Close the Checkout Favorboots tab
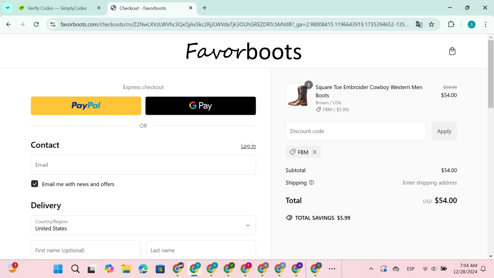The width and height of the screenshot is (494, 278). [191, 8]
